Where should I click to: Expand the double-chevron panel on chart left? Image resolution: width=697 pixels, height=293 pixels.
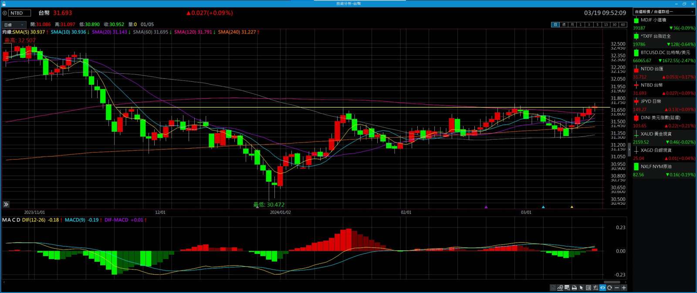[6, 204]
